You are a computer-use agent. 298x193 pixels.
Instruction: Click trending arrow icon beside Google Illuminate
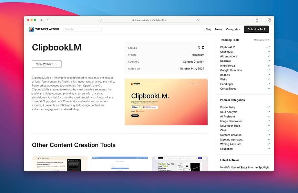(x=269, y=70)
